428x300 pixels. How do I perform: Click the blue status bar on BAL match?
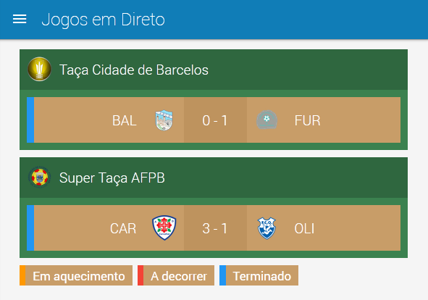[x=30, y=120]
